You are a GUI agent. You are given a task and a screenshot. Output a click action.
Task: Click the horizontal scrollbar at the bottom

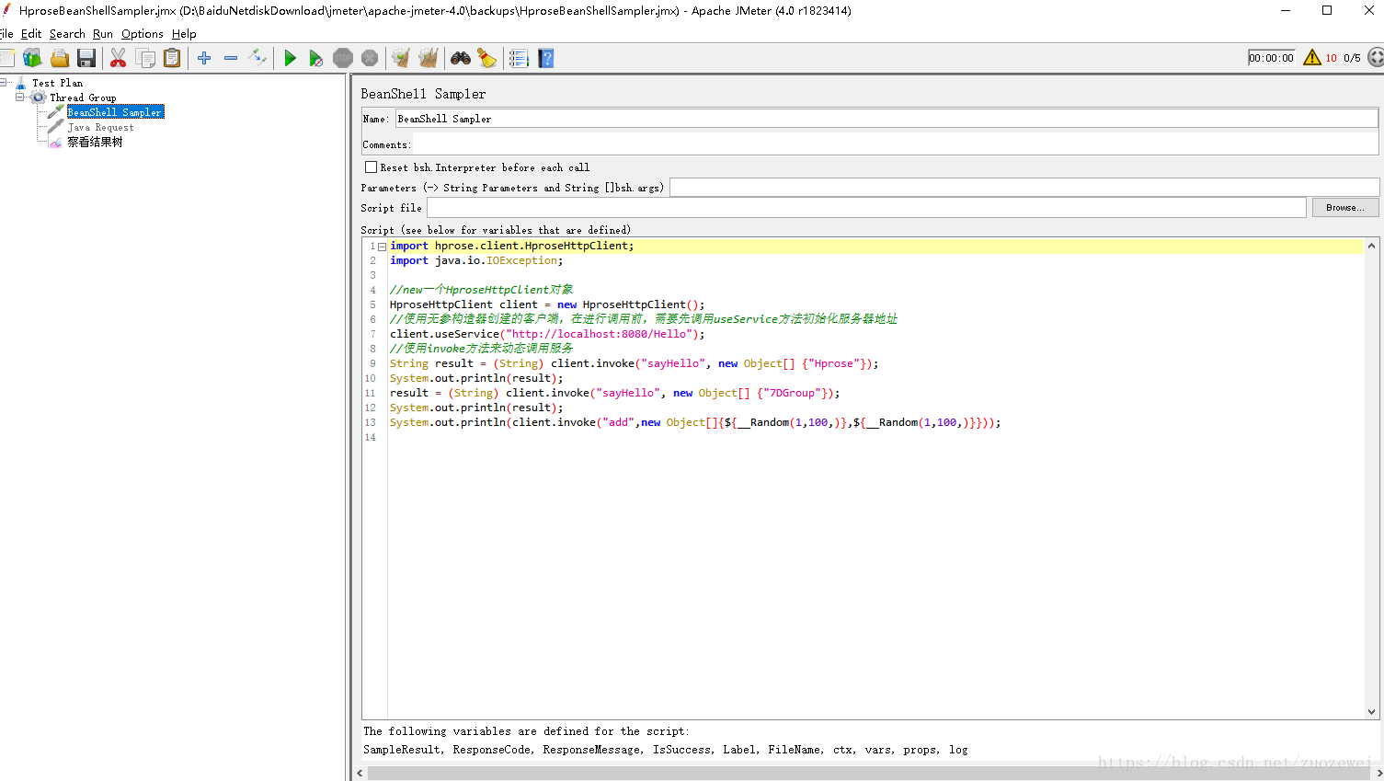pyautogui.click(x=864, y=774)
